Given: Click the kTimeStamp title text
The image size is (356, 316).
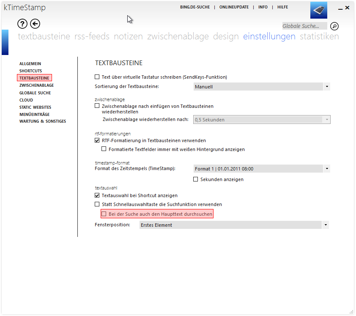Looking at the screenshot, I should [x=25, y=8].
